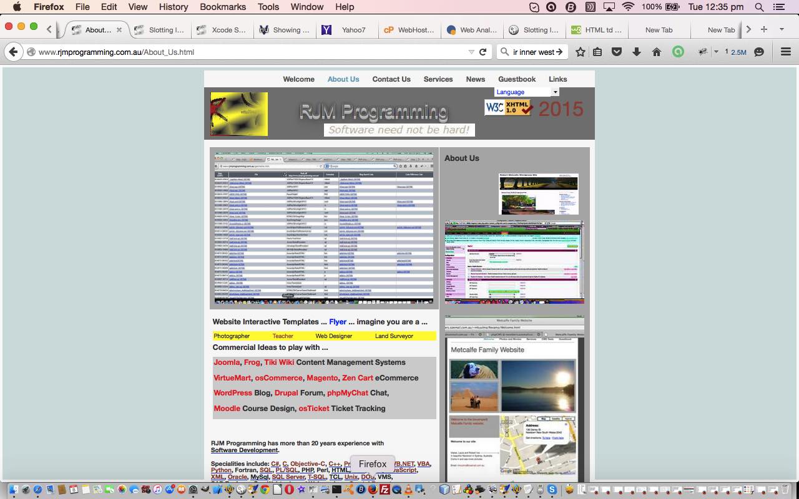Screen dimensions: 799x499
Task: Open a new tab with plus button
Action: [x=763, y=29]
